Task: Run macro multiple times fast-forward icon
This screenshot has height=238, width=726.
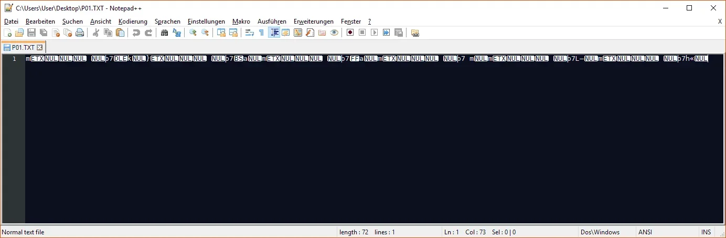Action: (386, 33)
